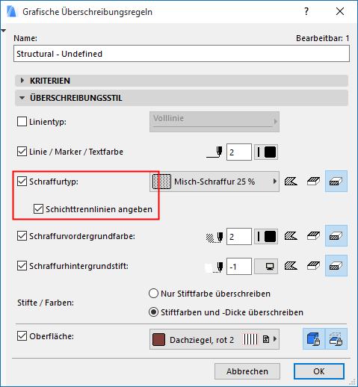The image size is (358, 387).
Task: Toggle cut fill icon for Schraffurhintergrundstift
Action: 336,266
